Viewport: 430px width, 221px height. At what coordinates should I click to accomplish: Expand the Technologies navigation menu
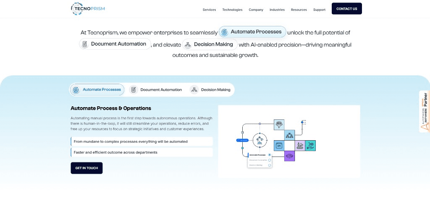pyautogui.click(x=232, y=10)
